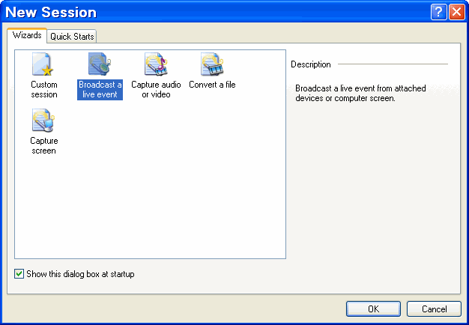Viewport: 469px width, 325px height.
Task: Select the Broadcast a live event icon
Action: tap(100, 64)
